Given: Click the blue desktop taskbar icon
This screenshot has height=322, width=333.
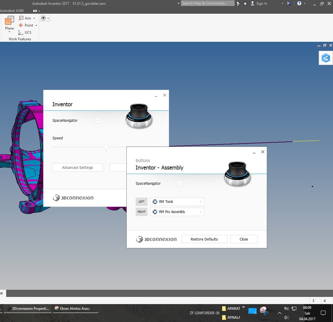Looking at the screenshot, I should 253,311.
